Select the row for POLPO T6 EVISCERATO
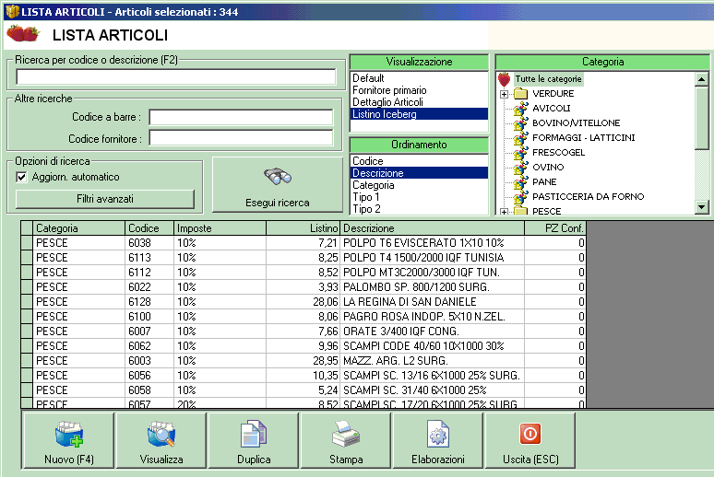Screen dimensions: 714x477 421,243
